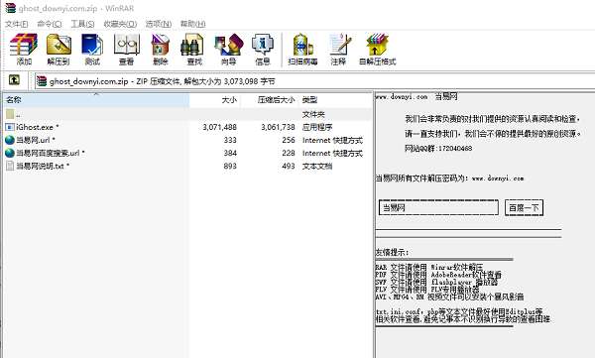Click the Add (添加) toolbar icon
595x358 pixels.
tap(24, 45)
